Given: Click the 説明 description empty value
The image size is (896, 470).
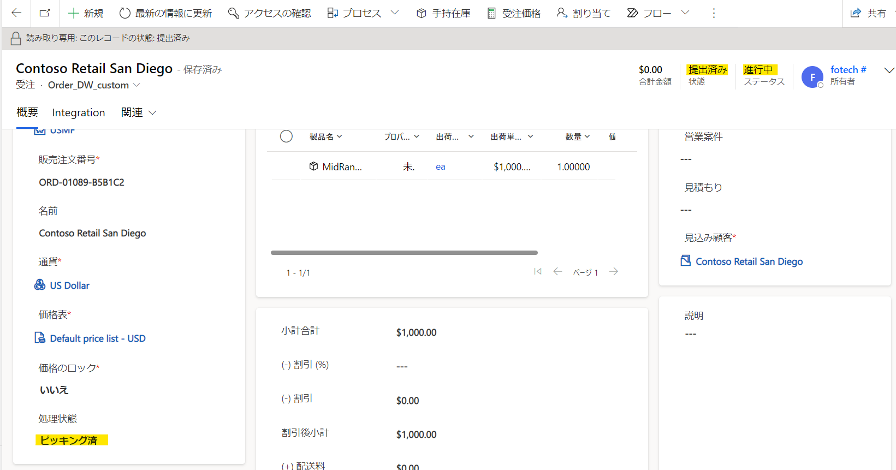Looking at the screenshot, I should point(691,334).
